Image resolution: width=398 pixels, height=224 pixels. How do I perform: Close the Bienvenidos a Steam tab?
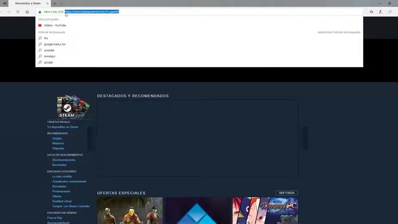[47, 4]
